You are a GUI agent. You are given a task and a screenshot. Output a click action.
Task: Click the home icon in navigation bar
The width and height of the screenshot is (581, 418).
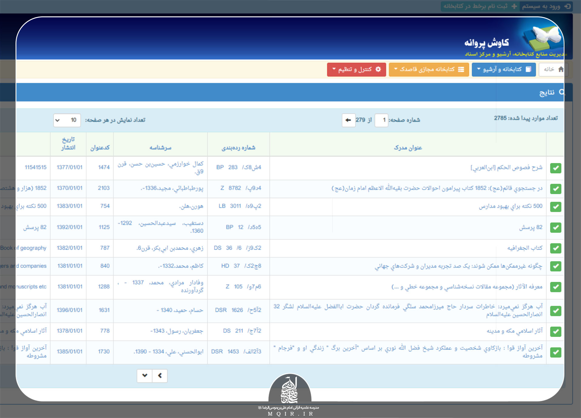(x=561, y=69)
